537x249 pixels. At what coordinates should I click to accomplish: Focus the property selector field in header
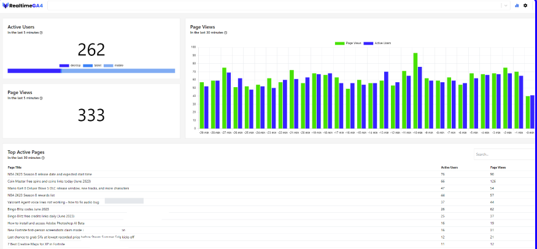(x=275, y=6)
